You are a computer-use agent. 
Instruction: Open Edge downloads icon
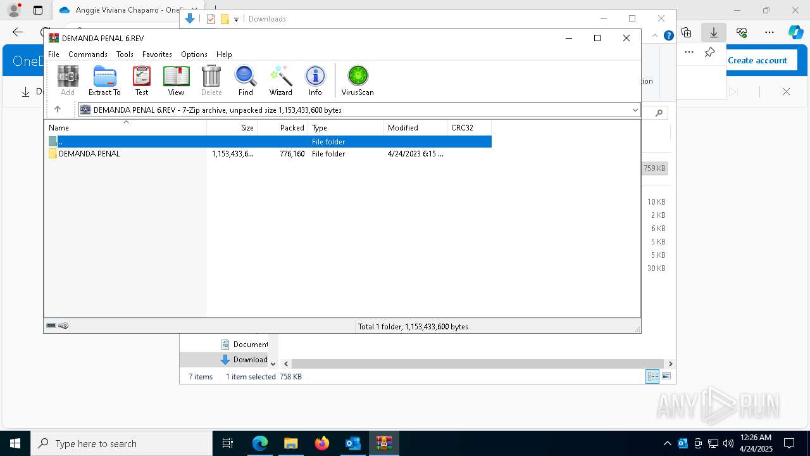[714, 32]
